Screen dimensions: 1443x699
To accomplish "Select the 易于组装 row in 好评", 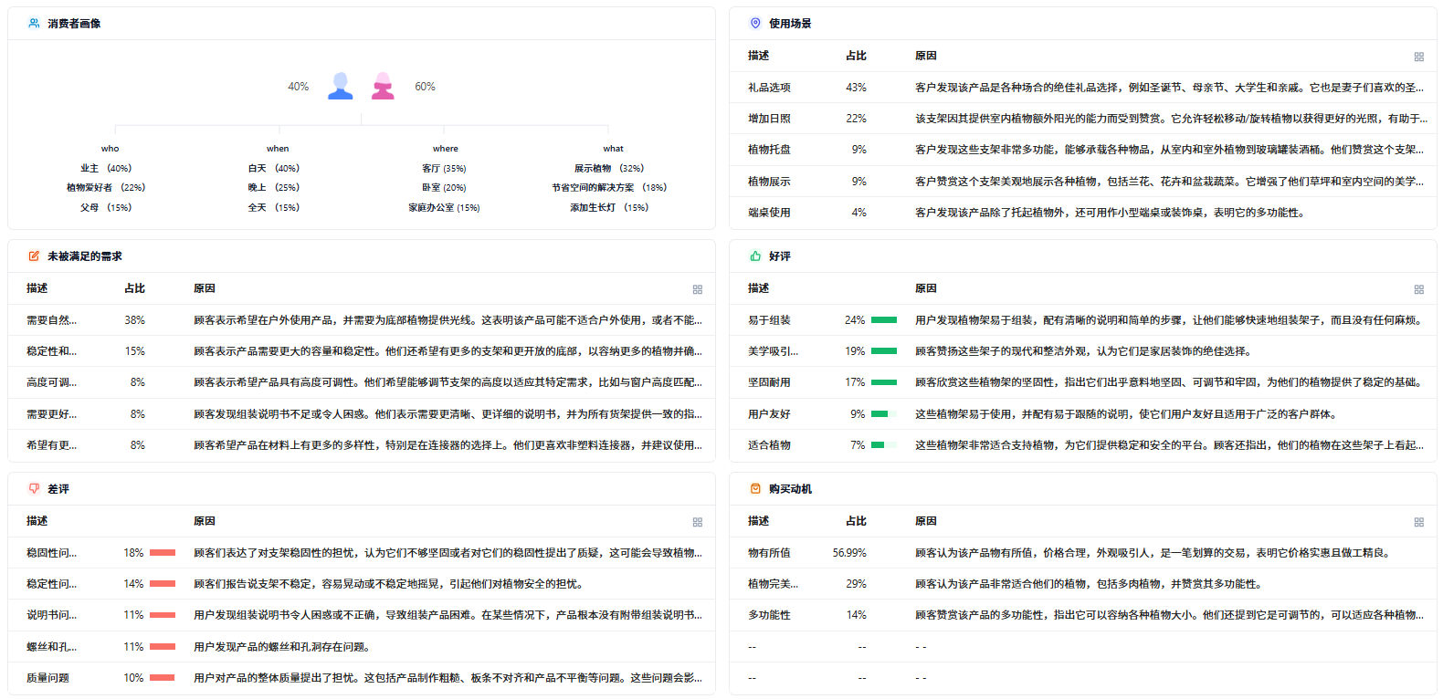I will [x=1083, y=320].
